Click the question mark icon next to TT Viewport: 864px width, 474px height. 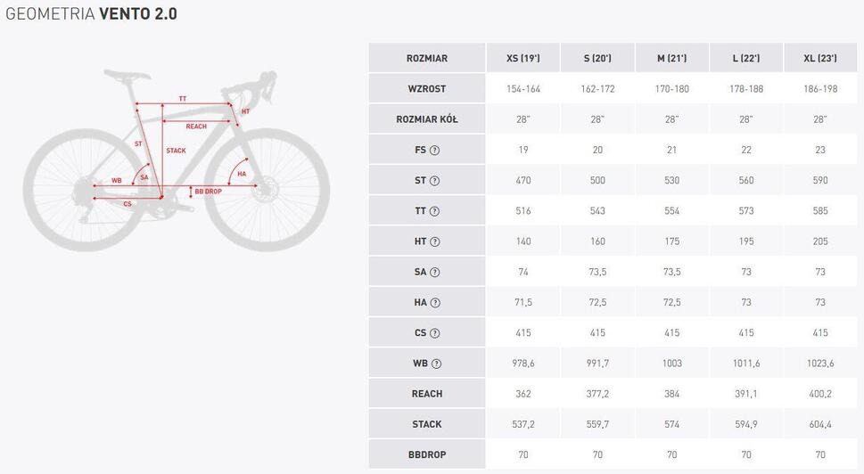435,211
